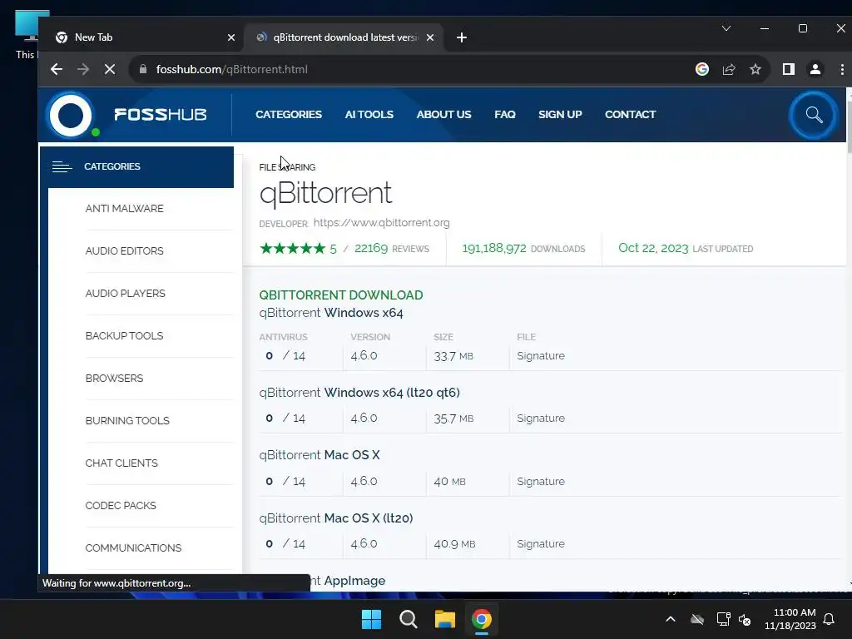This screenshot has height=639, width=852.
Task: Stop loading the page with X button
Action: coord(109,69)
